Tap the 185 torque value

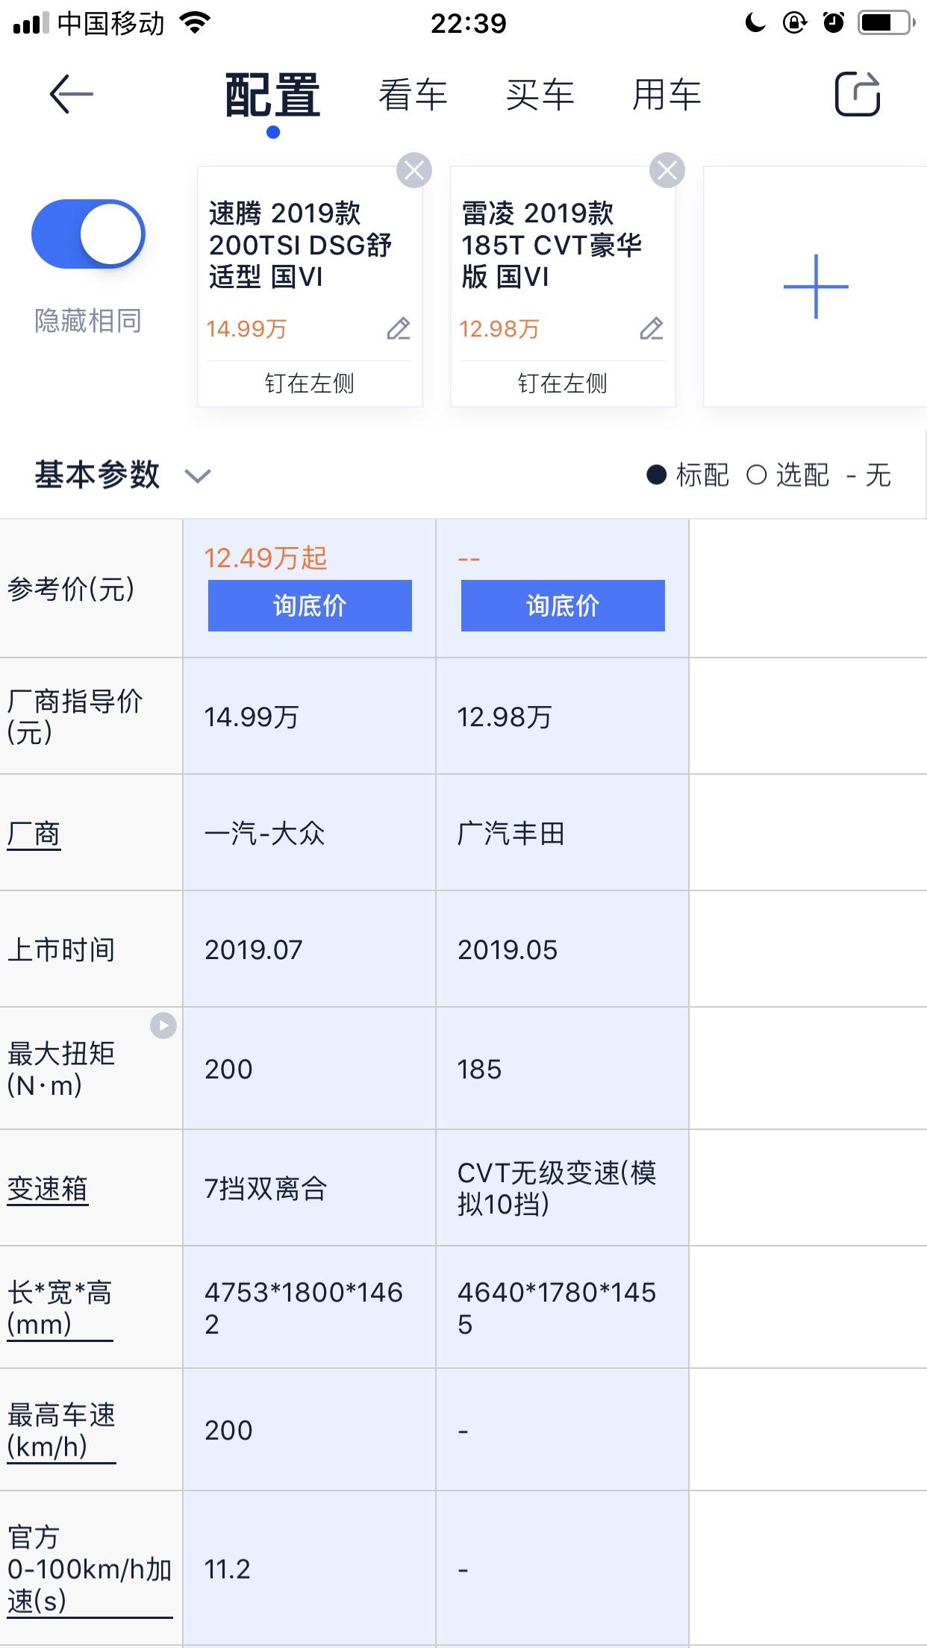(479, 1069)
